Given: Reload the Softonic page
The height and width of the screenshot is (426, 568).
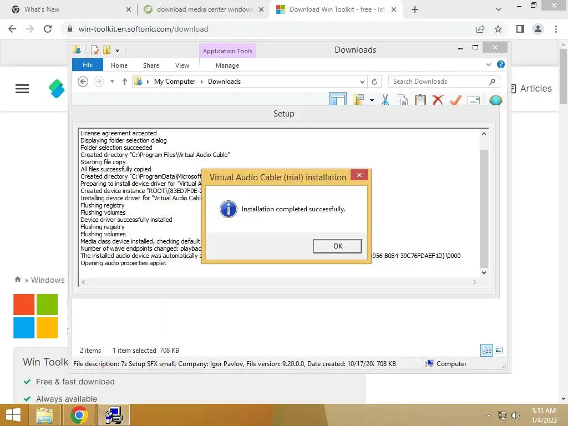Looking at the screenshot, I should pyautogui.click(x=48, y=29).
